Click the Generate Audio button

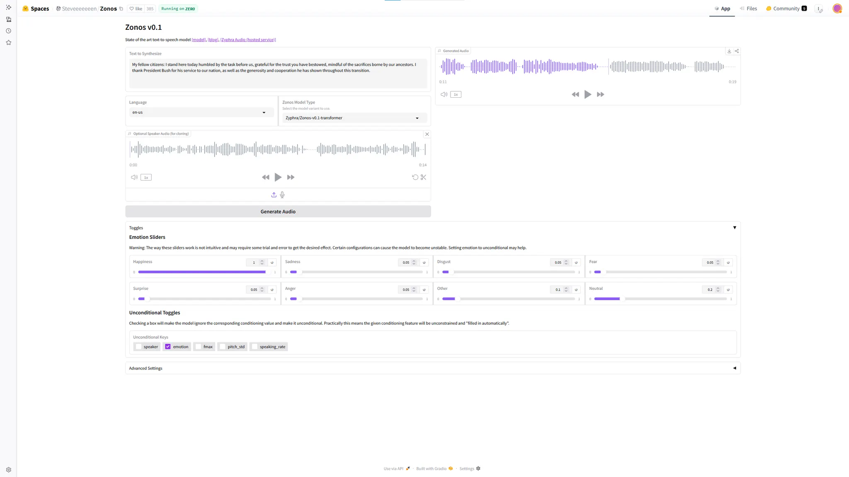(278, 212)
